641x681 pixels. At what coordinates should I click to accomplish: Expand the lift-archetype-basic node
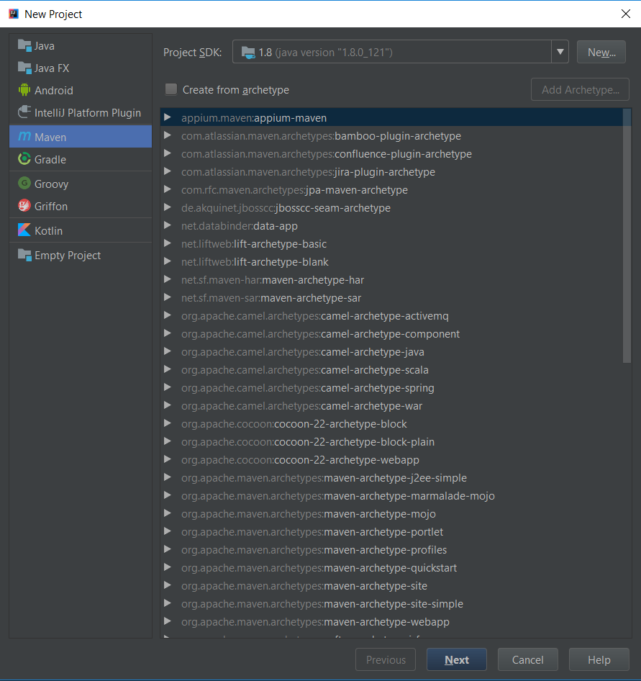[168, 243]
